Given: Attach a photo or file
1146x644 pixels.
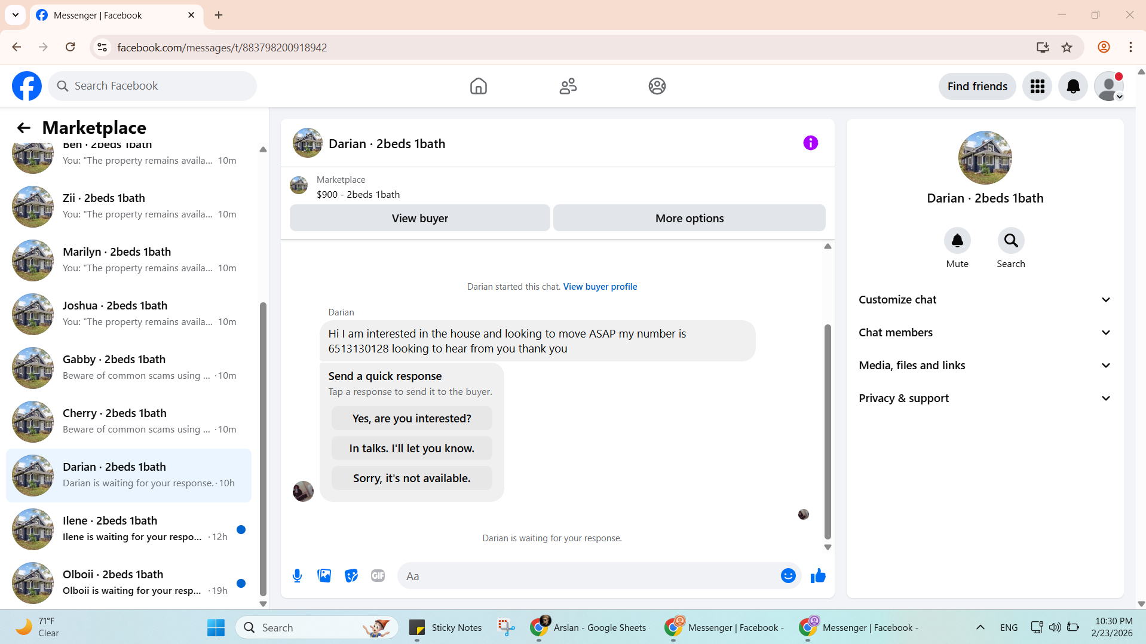Looking at the screenshot, I should point(324,576).
